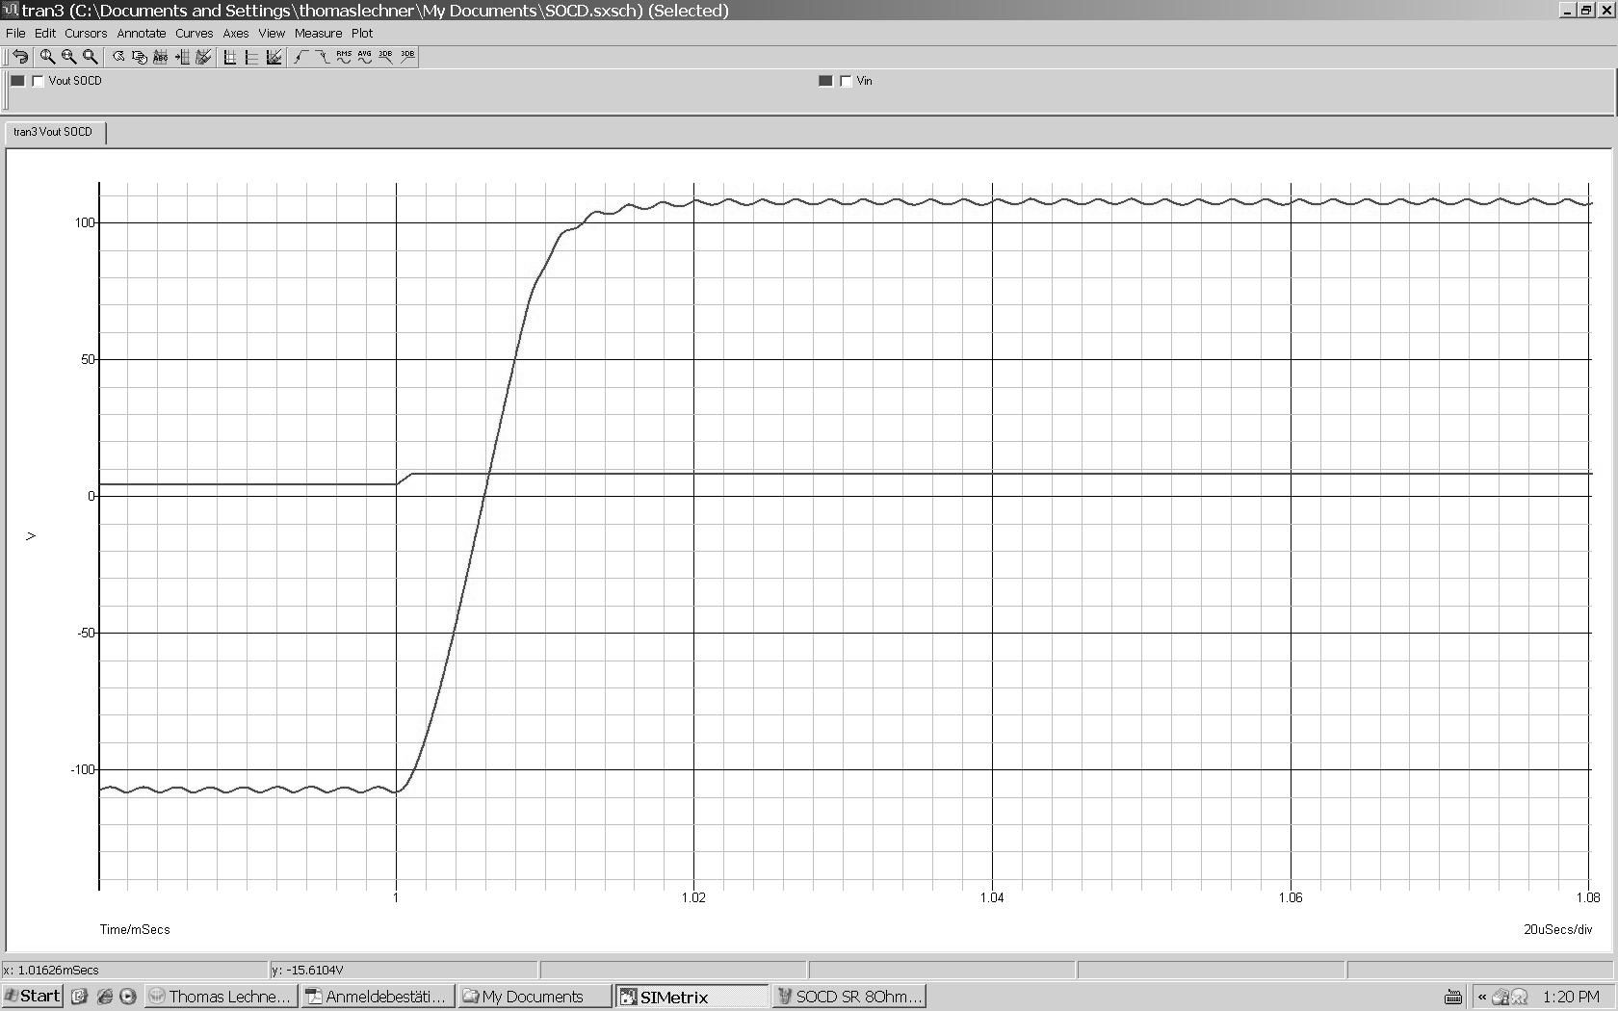Screen dimensions: 1618x1011
Task: Click the Erase Axis toolbar icon
Action: pos(274,57)
